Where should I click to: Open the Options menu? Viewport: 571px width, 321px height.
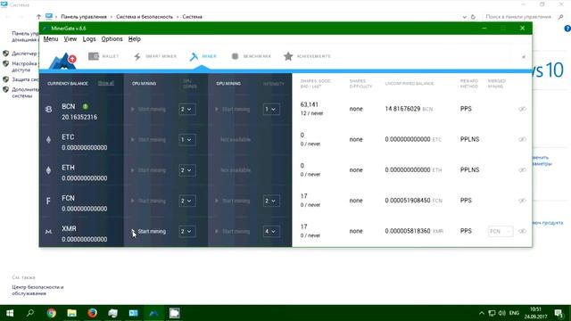(112, 39)
